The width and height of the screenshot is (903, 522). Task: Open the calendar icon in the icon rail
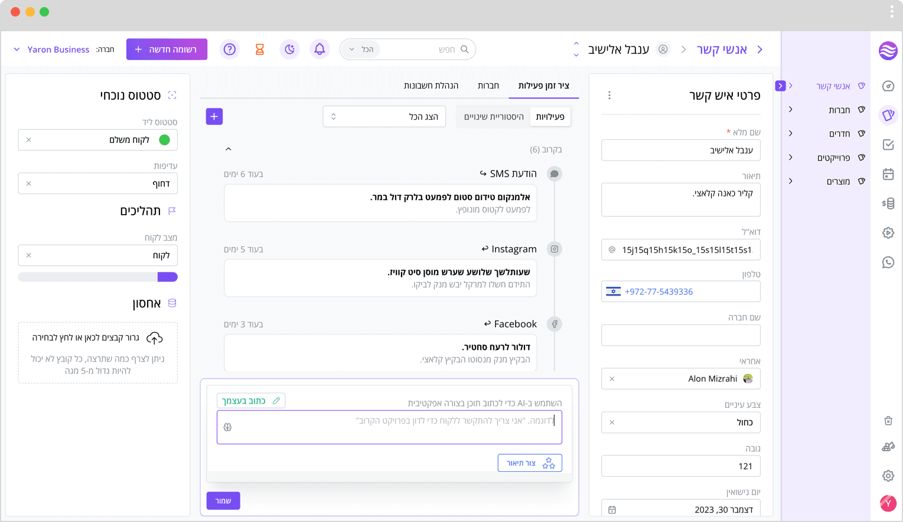[888, 174]
